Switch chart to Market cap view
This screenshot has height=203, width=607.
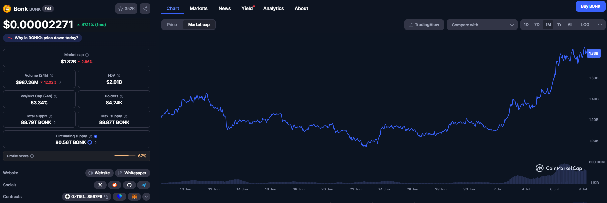199,25
